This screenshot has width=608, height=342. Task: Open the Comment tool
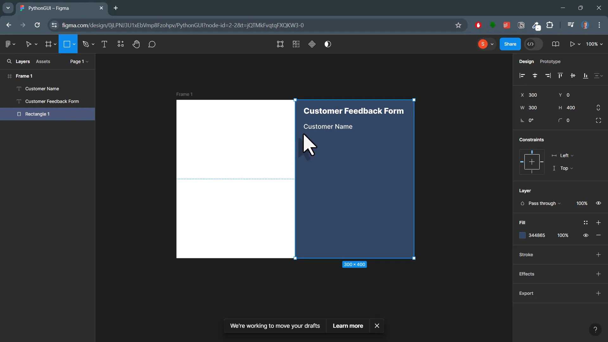pyautogui.click(x=152, y=44)
